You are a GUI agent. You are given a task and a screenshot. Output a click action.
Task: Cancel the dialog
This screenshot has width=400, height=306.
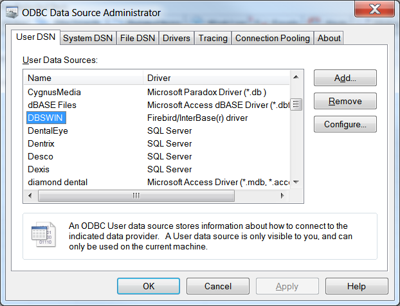[x=218, y=286]
